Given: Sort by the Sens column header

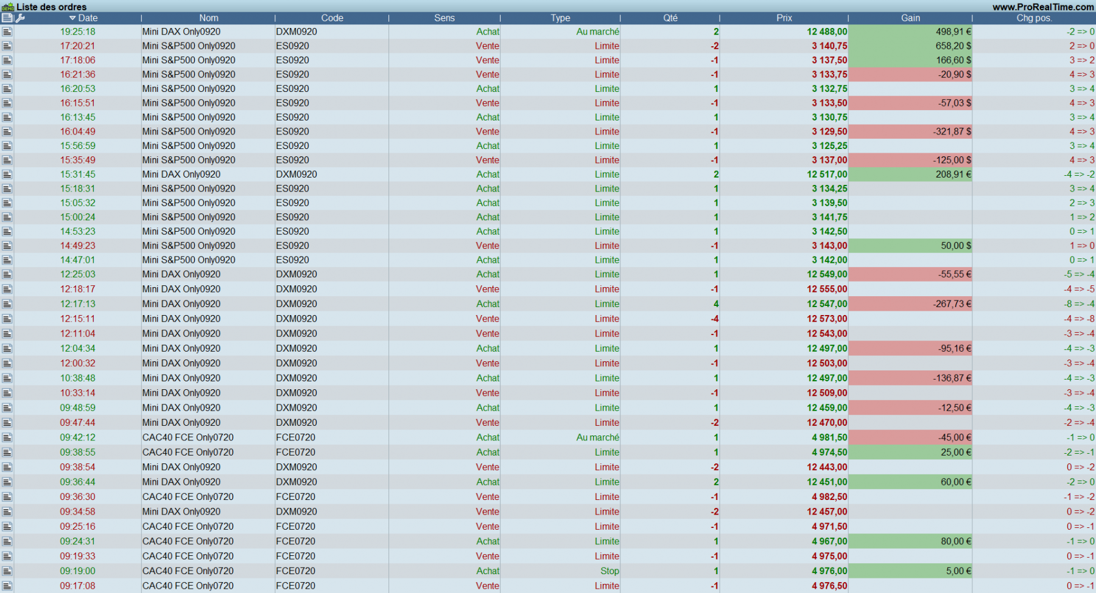Looking at the screenshot, I should pyautogui.click(x=444, y=18).
